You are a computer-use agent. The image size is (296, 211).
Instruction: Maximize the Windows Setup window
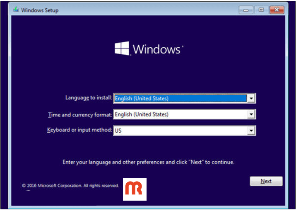coord(261,10)
